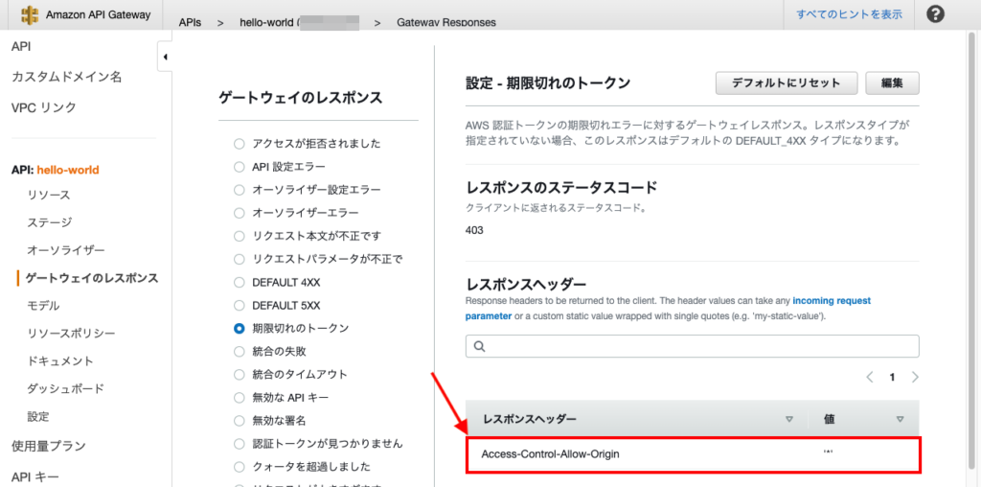Open カスタムドメイン名 in the sidebar

coord(66,77)
